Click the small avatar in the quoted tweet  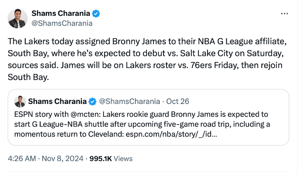tap(20, 101)
